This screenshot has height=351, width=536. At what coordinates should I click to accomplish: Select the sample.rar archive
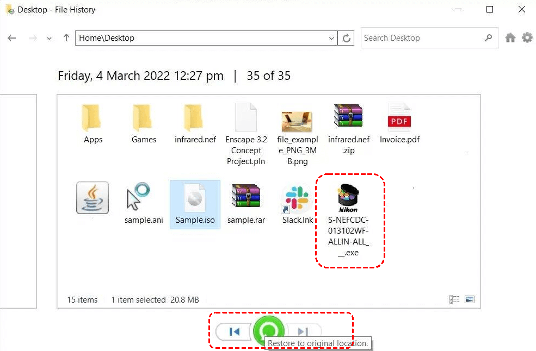pyautogui.click(x=246, y=204)
